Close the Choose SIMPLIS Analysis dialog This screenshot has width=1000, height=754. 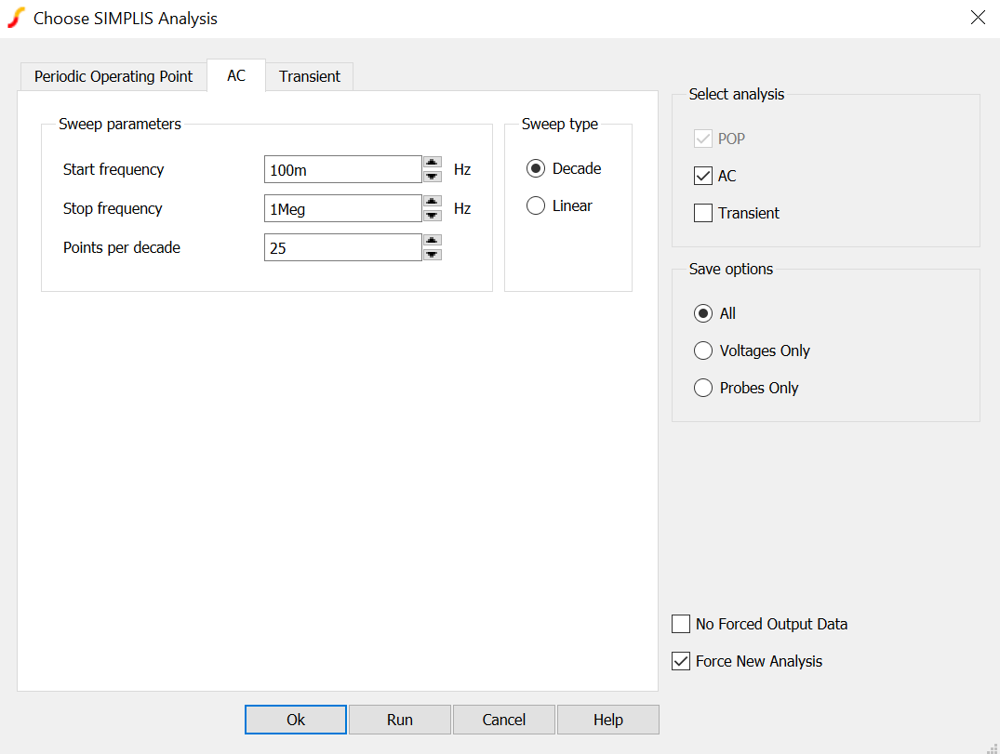(x=978, y=18)
